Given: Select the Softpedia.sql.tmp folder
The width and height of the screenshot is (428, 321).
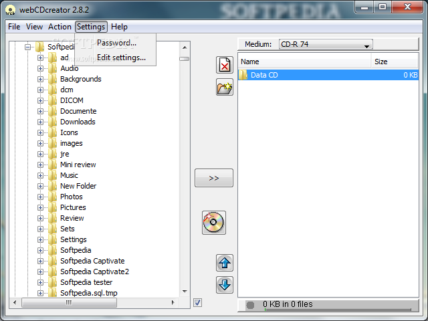Looking at the screenshot, I should (89, 293).
